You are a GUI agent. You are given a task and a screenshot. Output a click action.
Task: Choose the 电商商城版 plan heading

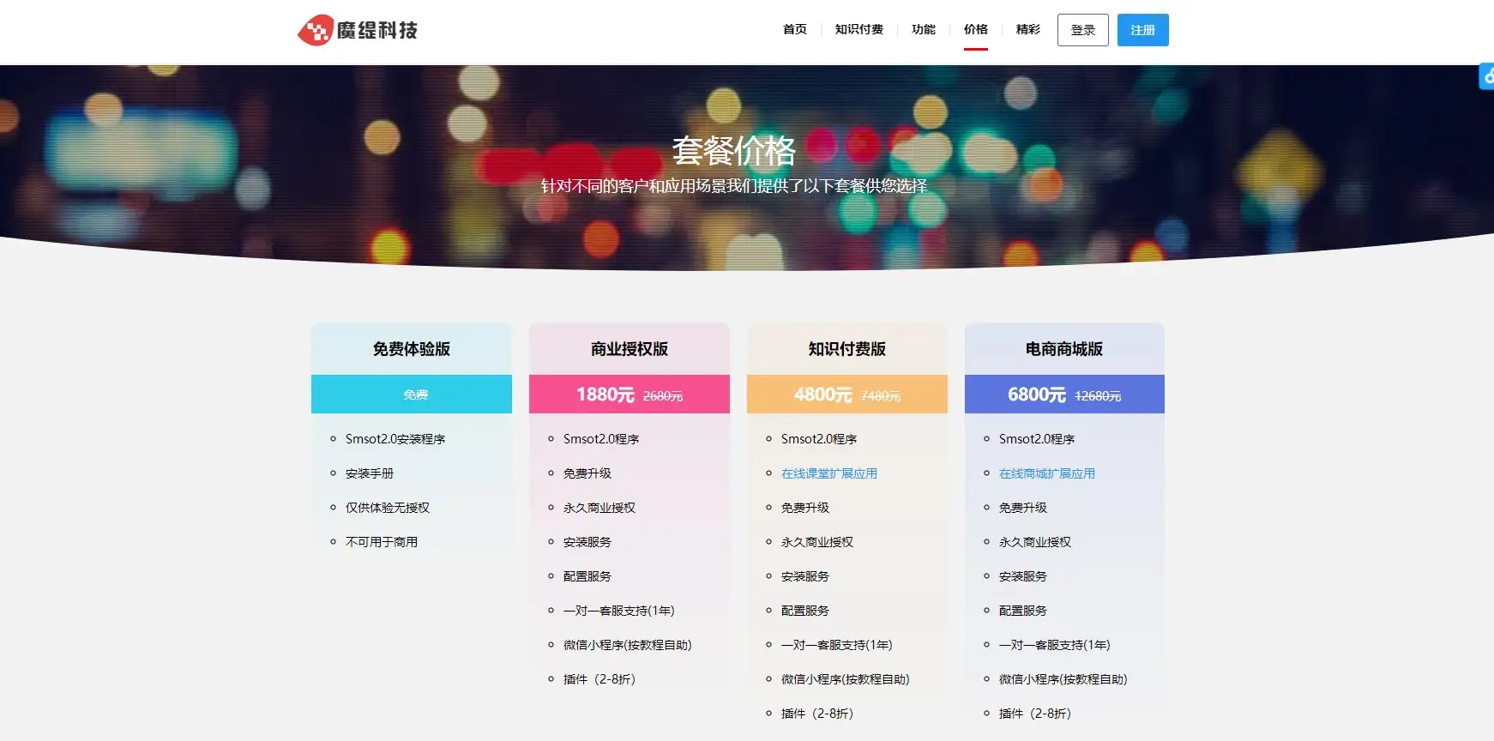tap(1064, 349)
